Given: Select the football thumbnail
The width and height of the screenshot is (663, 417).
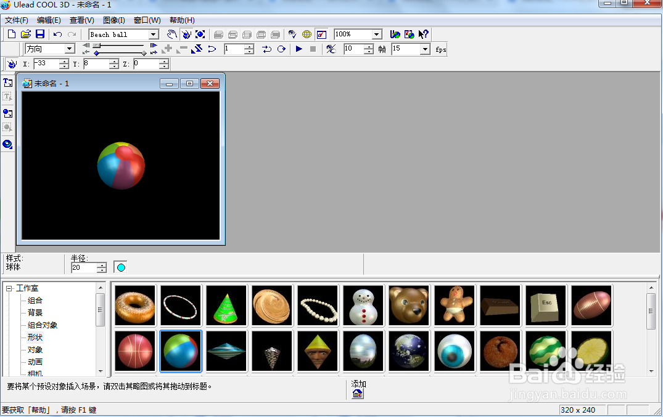Looking at the screenshot, I should pos(591,306).
